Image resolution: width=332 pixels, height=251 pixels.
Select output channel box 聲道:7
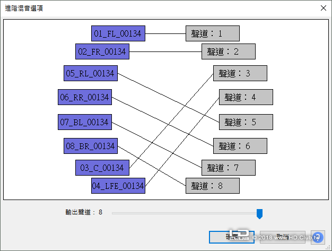[229, 168]
